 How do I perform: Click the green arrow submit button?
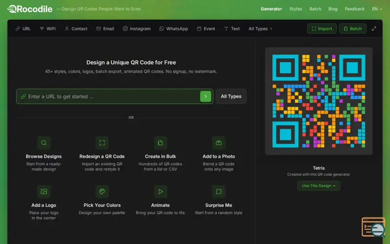click(205, 96)
